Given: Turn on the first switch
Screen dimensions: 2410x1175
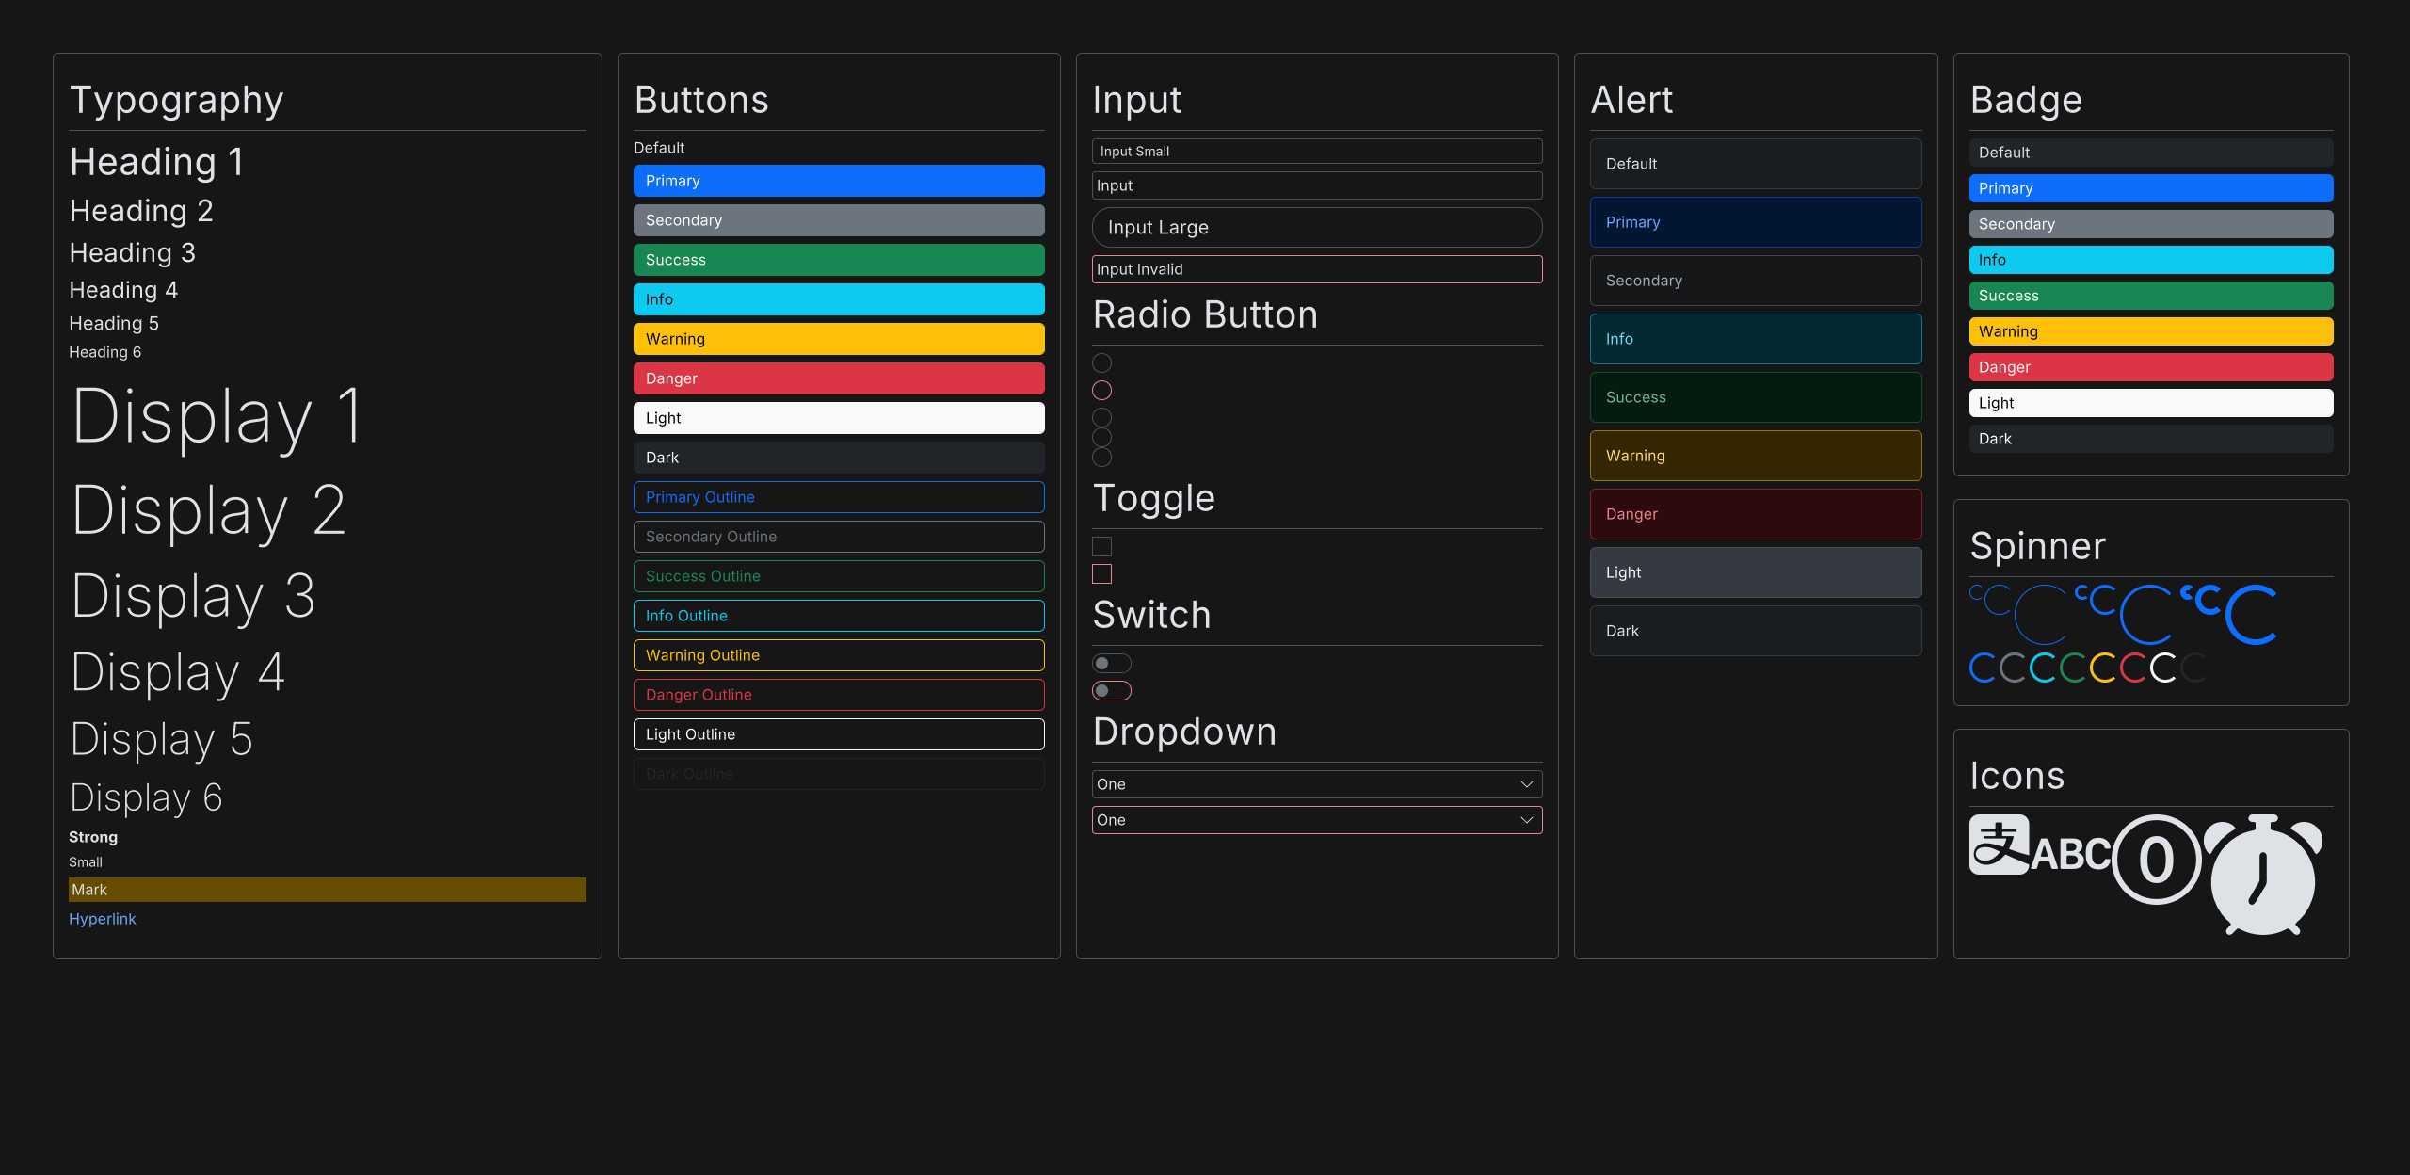Looking at the screenshot, I should point(1112,663).
